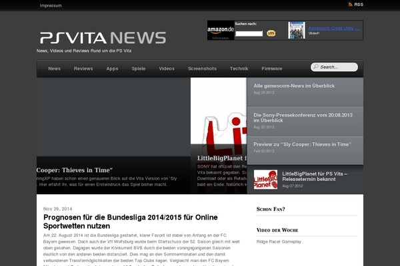Click the Ubisoft label under Amazon product

click(314, 33)
